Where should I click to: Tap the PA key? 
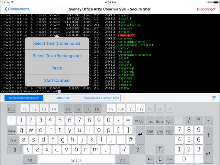coord(169,108)
